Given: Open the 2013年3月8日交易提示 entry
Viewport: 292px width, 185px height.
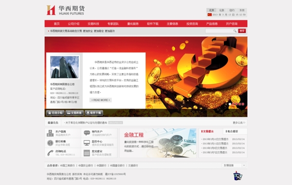Looking at the screenshot, I should point(215,148).
